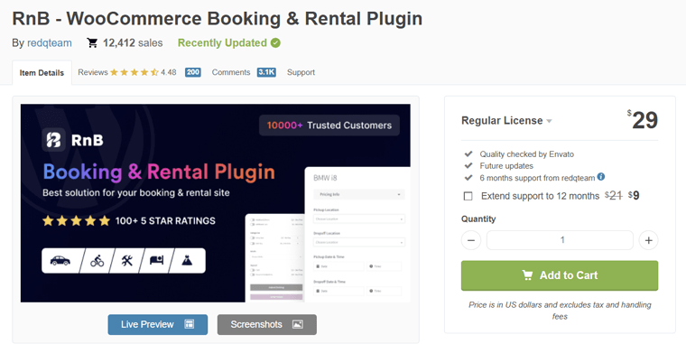The width and height of the screenshot is (686, 344).
Task: Click the Pricing Info dropdown in BMW i8 form
Action: 359,194
